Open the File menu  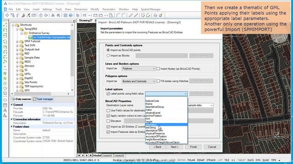pos(11,9)
